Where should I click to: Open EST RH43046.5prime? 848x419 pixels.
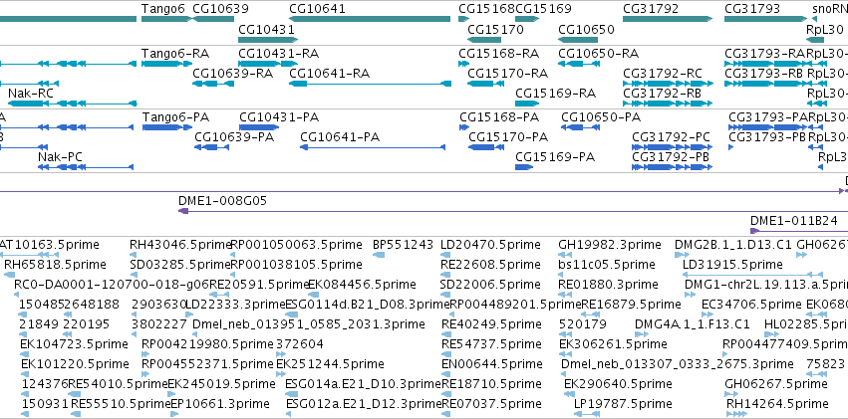pos(180,245)
